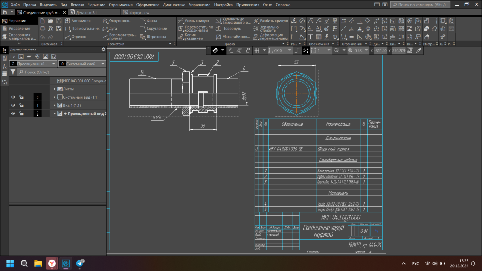Select the Прямоугольник tool
Screen dimensions: 482x271
tap(82, 29)
